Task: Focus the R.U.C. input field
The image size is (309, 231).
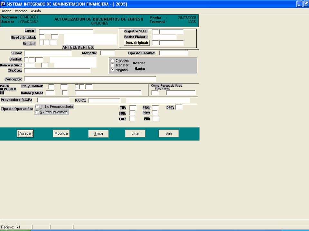Action: 104,100
